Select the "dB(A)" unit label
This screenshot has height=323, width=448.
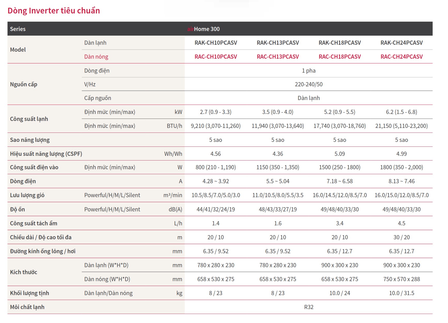(175, 209)
